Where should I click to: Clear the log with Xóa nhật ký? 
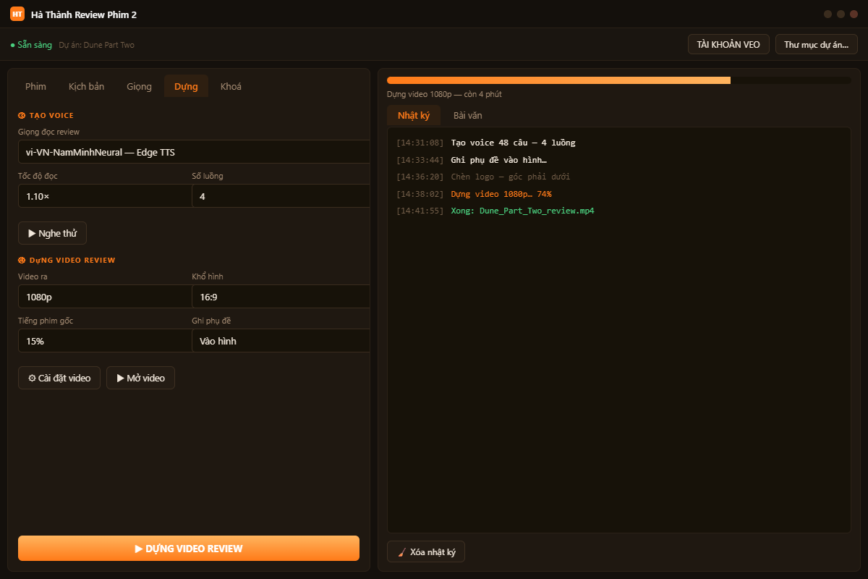426,551
